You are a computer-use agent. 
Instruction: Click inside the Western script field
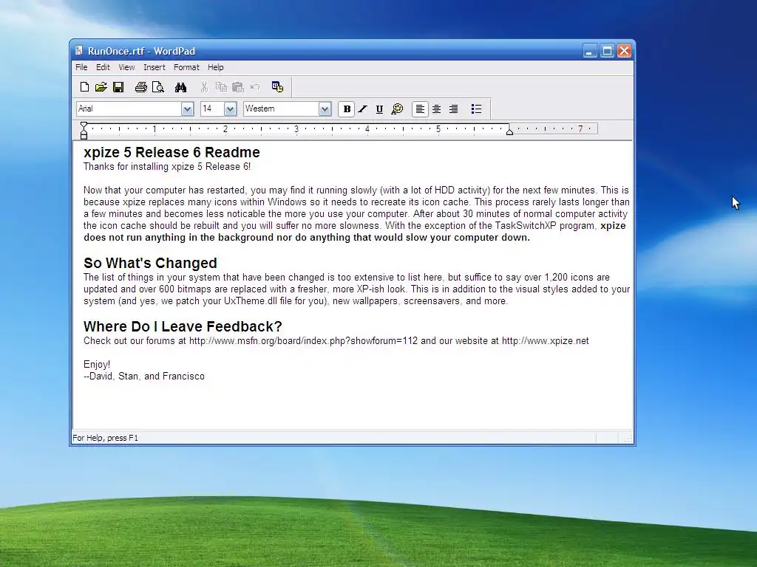point(281,109)
